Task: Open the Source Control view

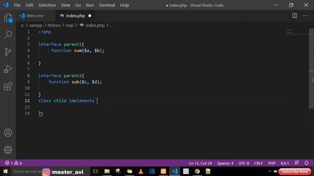Action: 8,52
